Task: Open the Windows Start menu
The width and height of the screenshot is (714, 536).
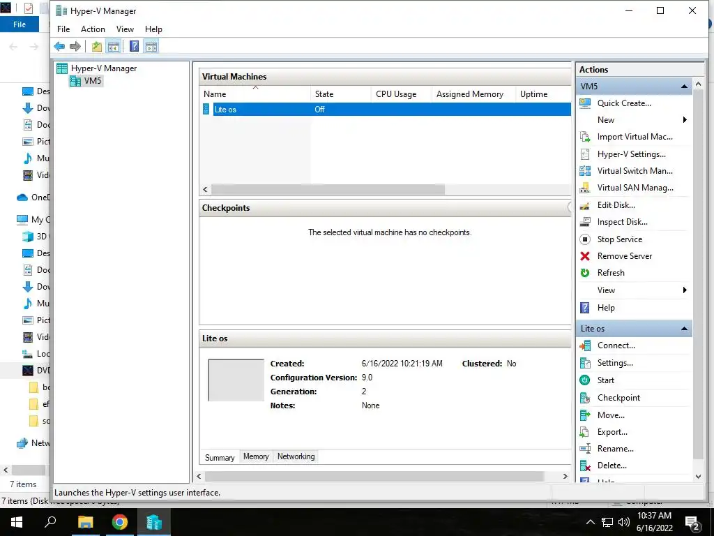Action: 17,522
